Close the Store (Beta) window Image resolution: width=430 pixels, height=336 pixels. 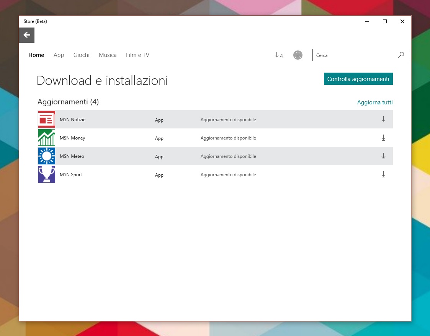click(x=402, y=21)
